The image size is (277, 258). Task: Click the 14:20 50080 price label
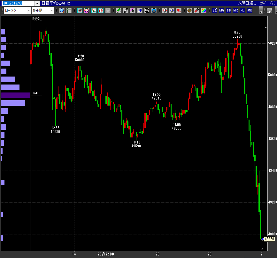point(80,58)
